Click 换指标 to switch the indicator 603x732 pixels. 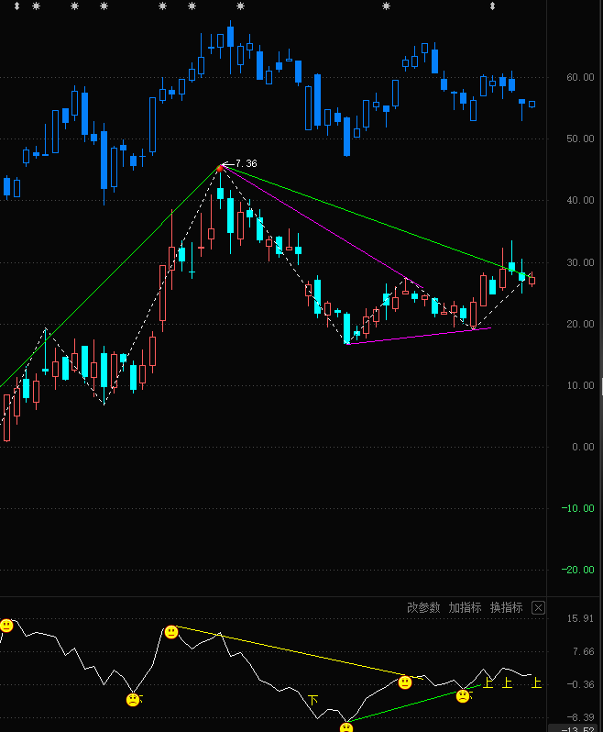click(507, 607)
